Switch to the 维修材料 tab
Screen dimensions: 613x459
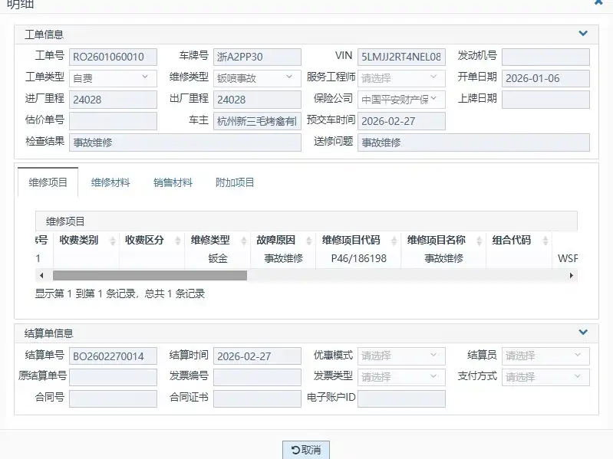click(x=110, y=182)
